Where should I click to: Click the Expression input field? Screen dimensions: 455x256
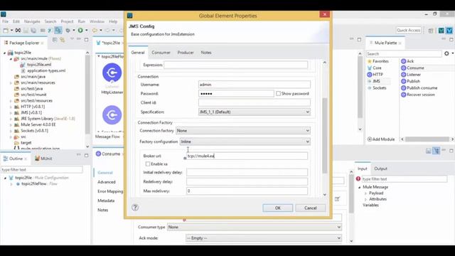pyautogui.click(x=235, y=65)
